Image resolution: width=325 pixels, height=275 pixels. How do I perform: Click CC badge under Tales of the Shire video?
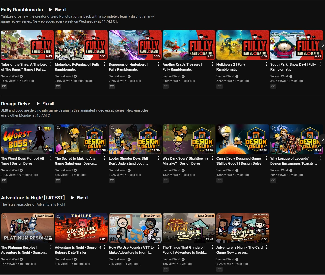click(4, 86)
